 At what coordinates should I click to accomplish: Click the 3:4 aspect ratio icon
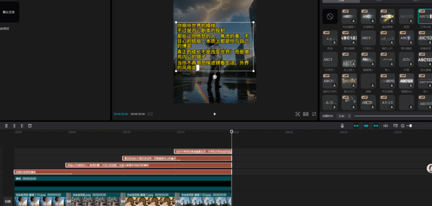tap(305, 114)
